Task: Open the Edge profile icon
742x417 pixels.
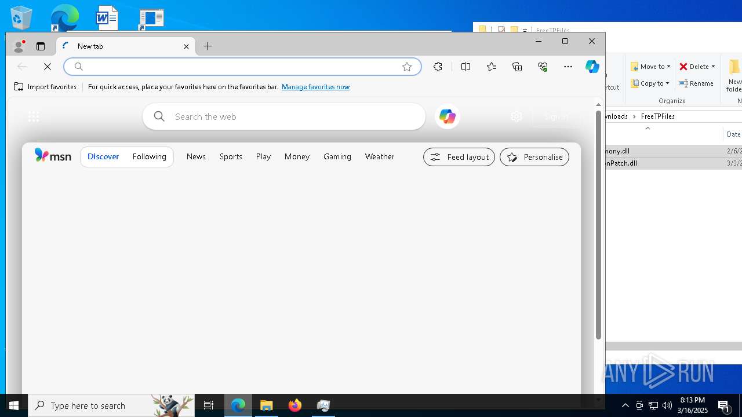Action: (19, 46)
